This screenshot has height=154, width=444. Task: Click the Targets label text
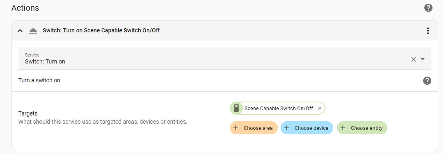click(28, 113)
